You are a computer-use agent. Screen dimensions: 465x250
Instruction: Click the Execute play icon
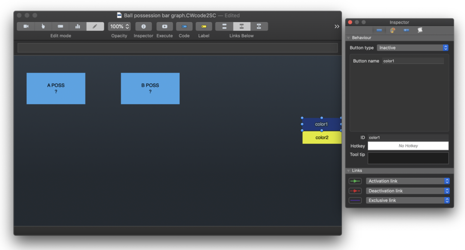(165, 26)
